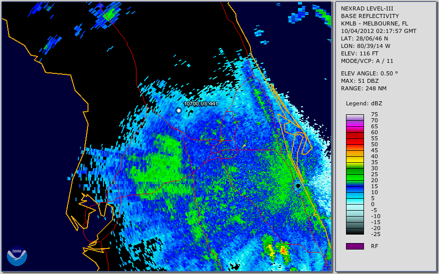Click the dBZ color scale bar
This screenshot has height=274, width=439.
click(x=354, y=174)
